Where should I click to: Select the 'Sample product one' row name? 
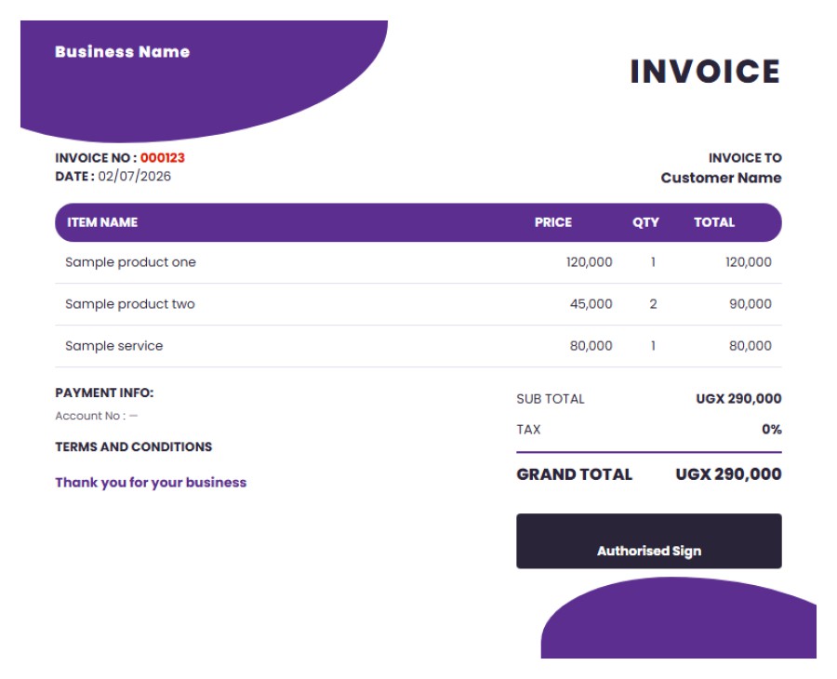[130, 262]
